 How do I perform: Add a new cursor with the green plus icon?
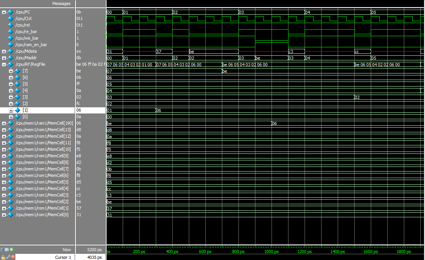[x=12, y=250]
